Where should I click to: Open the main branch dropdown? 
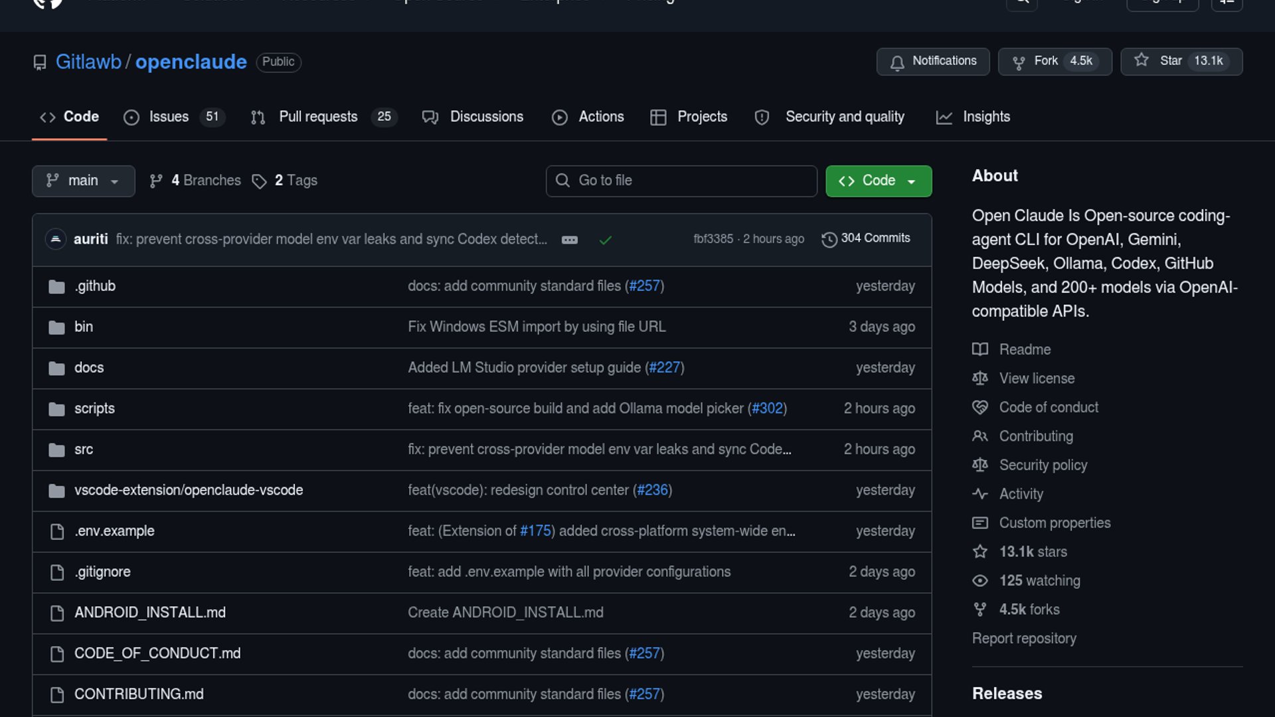[x=83, y=181]
